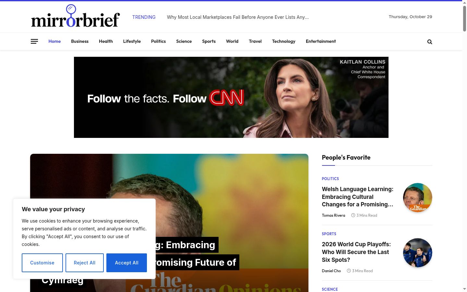This screenshot has height=292, width=467.
Task: Click the People's Favorite heading
Action: pos(346,157)
